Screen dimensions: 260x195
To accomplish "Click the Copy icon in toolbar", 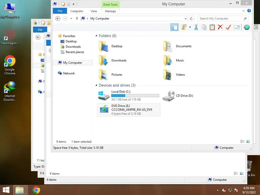I will 204,27.
